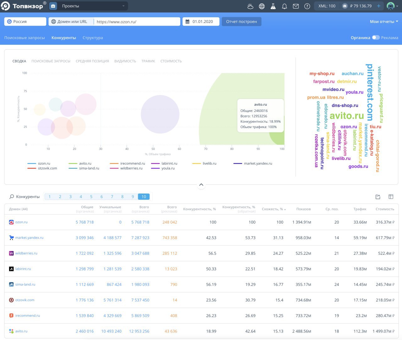This screenshot has width=402, height=340.
Task: Toggle the Органика / Реклама switch
Action: point(376,38)
